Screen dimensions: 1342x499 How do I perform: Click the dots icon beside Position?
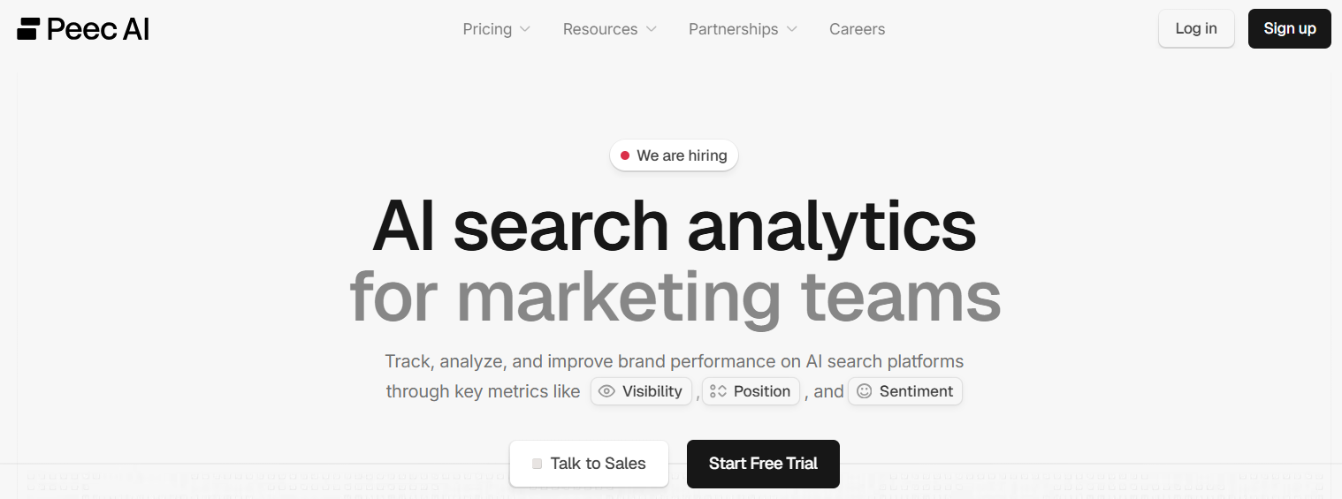tap(718, 391)
